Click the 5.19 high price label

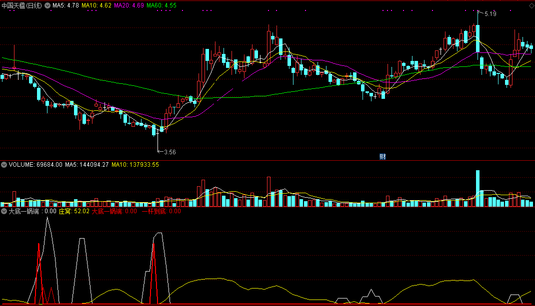[490, 14]
